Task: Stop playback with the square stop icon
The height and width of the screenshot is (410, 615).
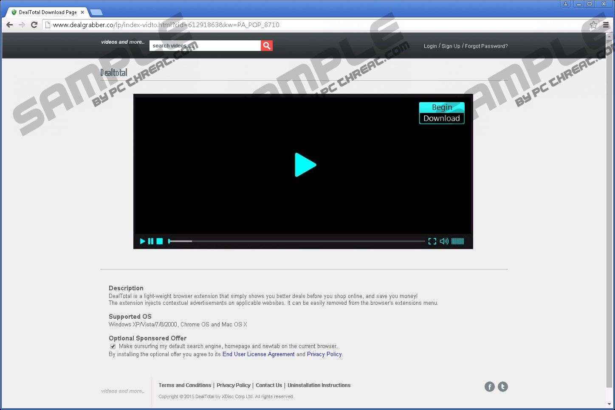Action: pyautogui.click(x=160, y=241)
